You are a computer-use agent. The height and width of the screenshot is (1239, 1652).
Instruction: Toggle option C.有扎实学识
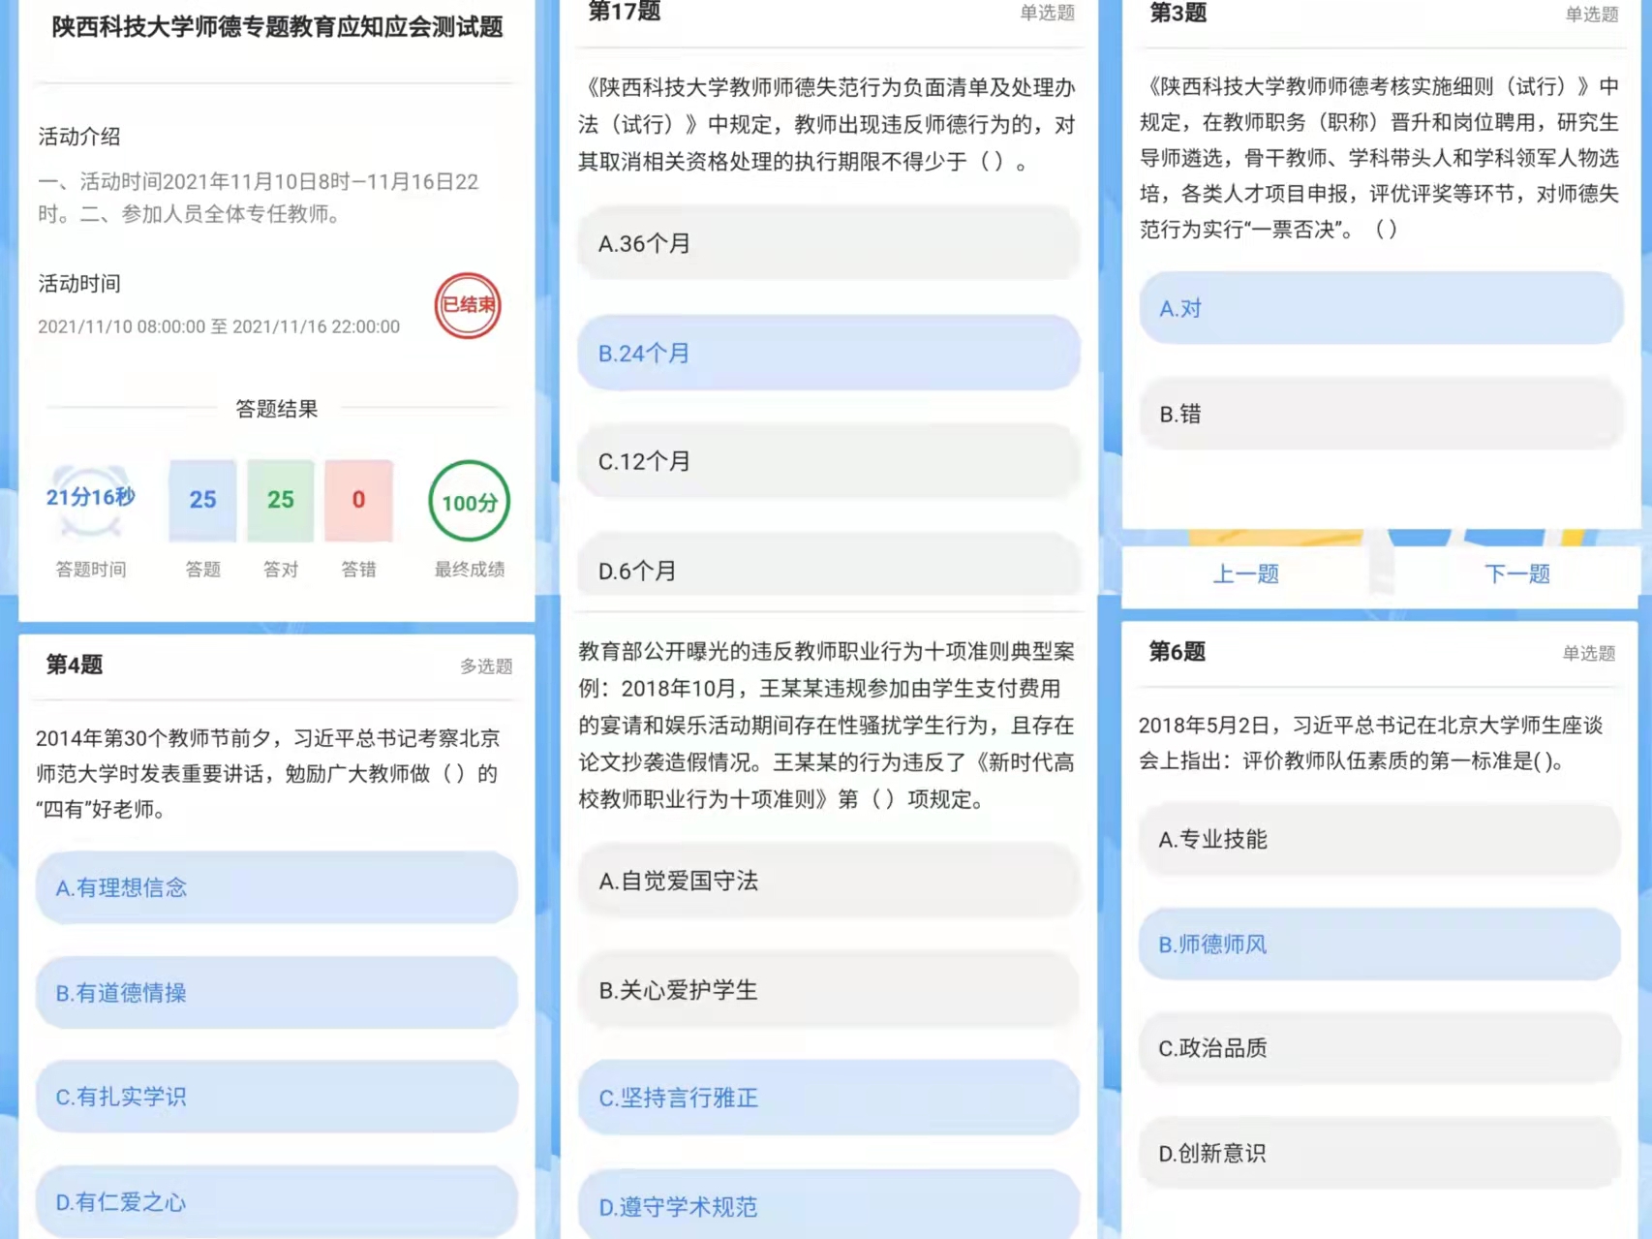276,1097
